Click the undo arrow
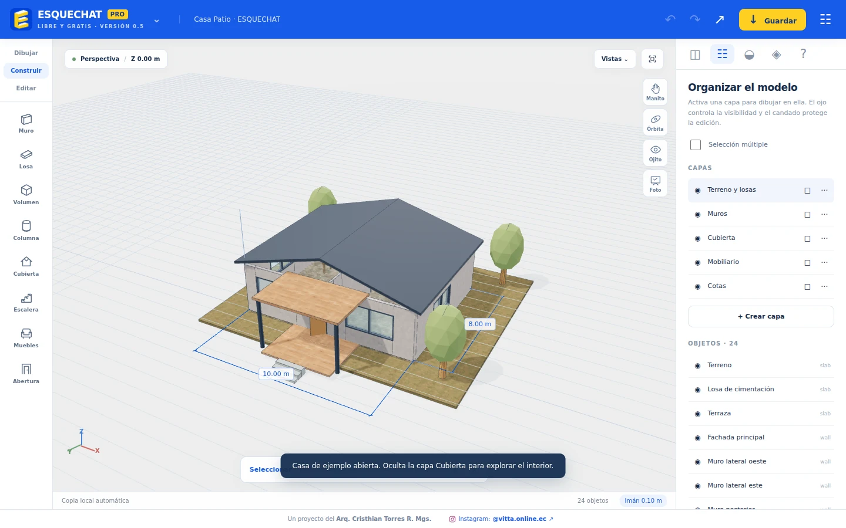 point(670,19)
